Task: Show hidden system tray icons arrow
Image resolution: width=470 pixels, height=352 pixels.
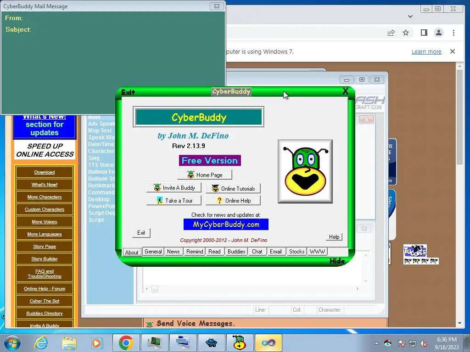Action: [x=376, y=343]
